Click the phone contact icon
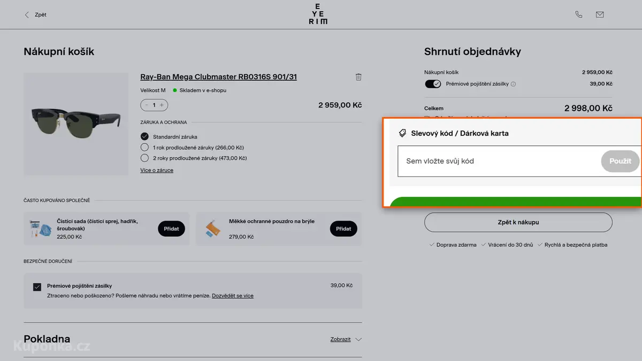 pos(578,15)
